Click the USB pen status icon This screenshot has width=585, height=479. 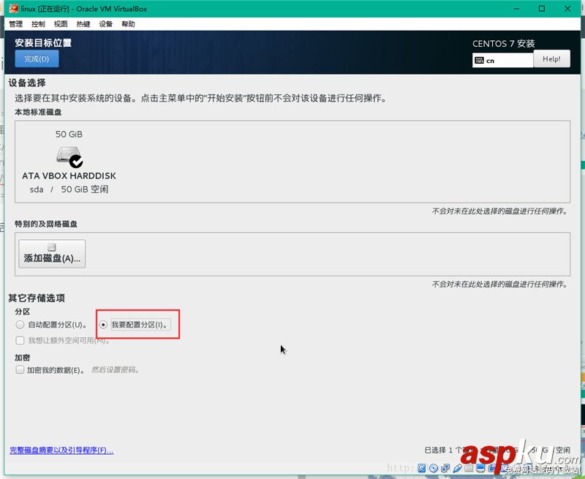(458, 468)
